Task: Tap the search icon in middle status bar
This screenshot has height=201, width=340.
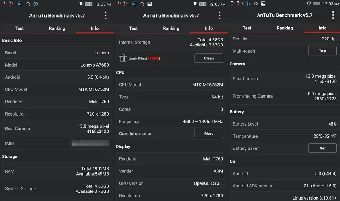Action: coord(142,4)
